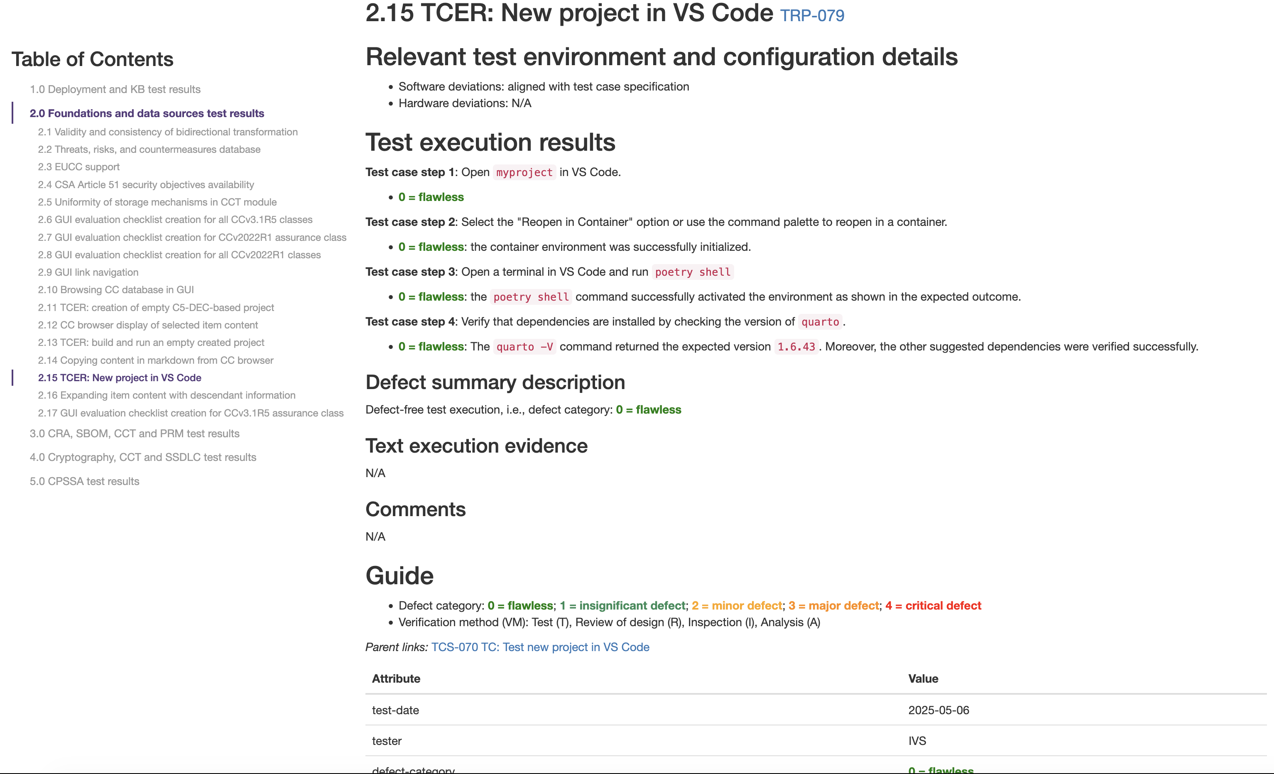Select the test-date attribute row
Screen dimensions: 1274x774
pyautogui.click(x=396, y=710)
